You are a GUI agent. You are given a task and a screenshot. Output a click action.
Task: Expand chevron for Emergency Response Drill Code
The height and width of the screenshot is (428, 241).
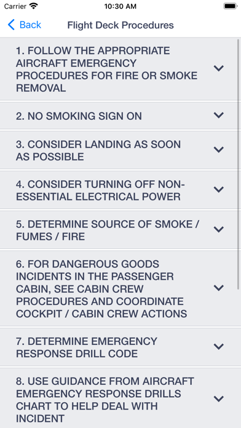219,347
